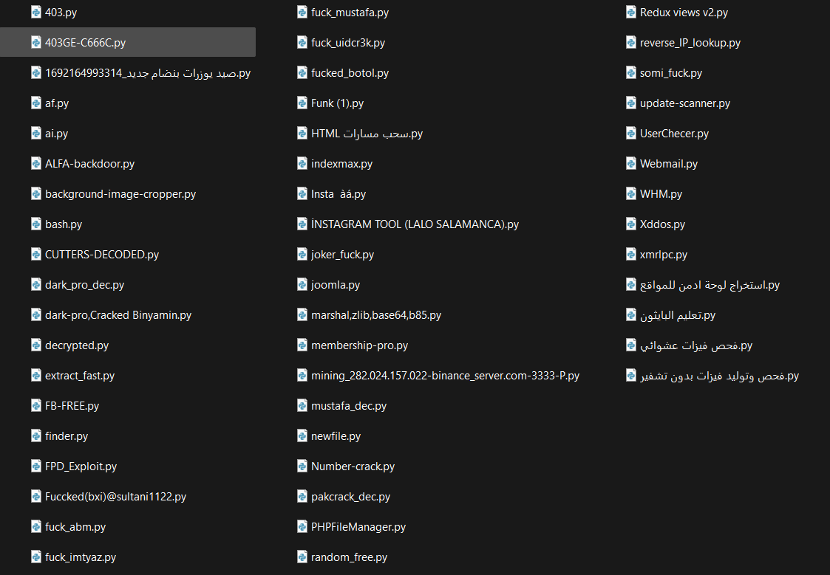Click the newfile.py file icon
The image size is (830, 575).
(x=302, y=436)
